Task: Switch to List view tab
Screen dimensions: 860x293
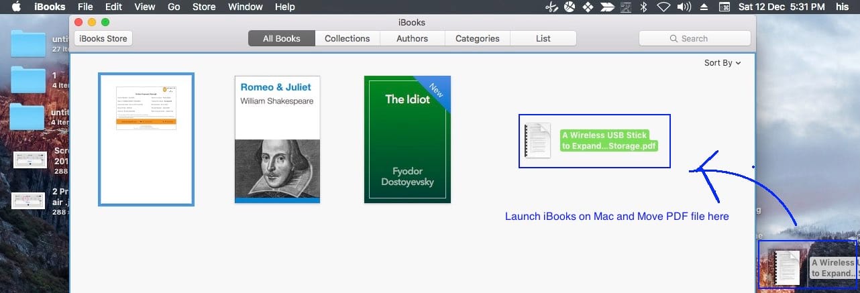Action: (543, 39)
